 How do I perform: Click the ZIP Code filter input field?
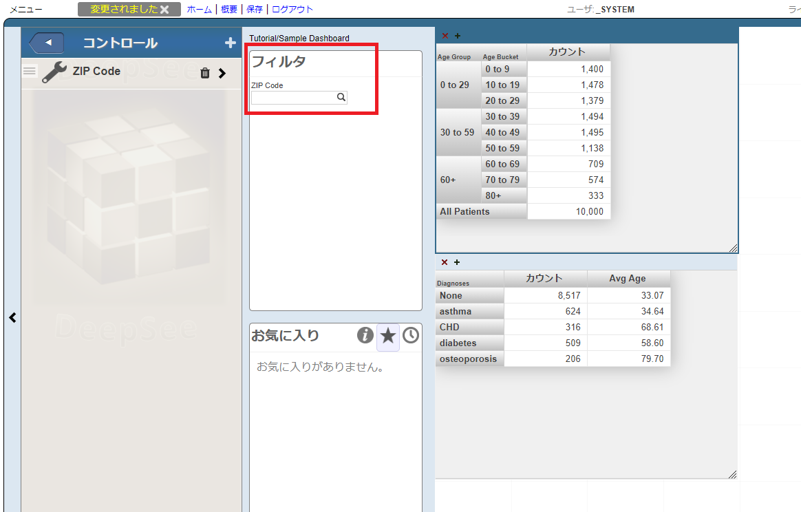(x=293, y=98)
